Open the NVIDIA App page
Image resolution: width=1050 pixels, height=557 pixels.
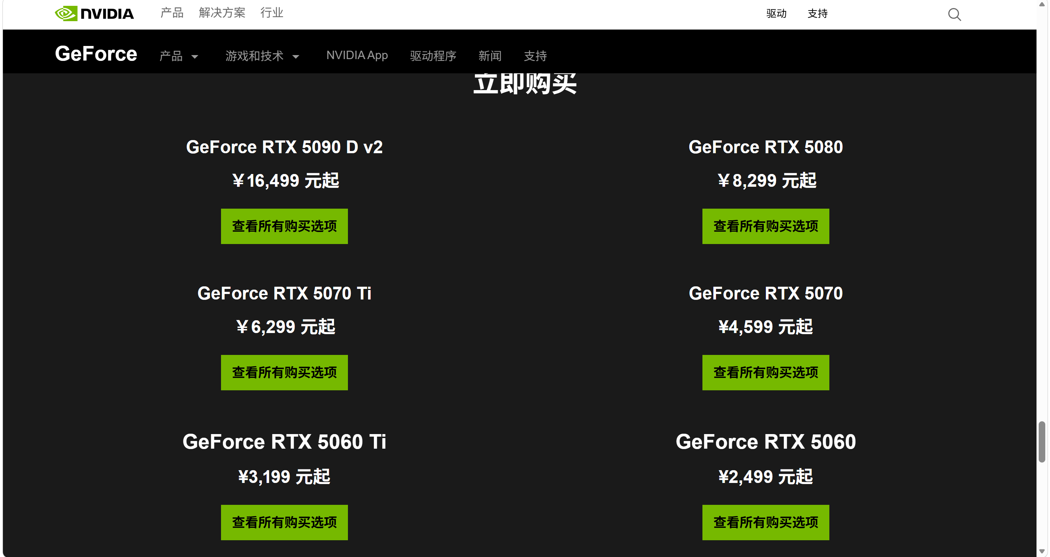357,55
